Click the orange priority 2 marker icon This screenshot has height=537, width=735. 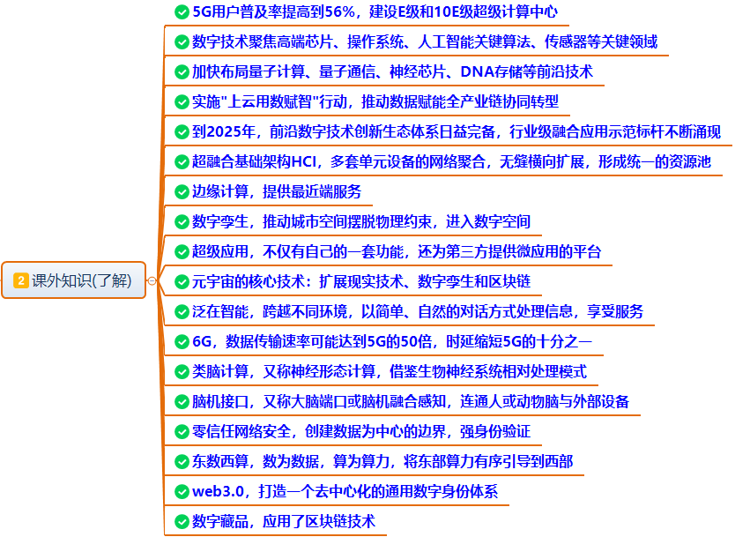coord(21,281)
